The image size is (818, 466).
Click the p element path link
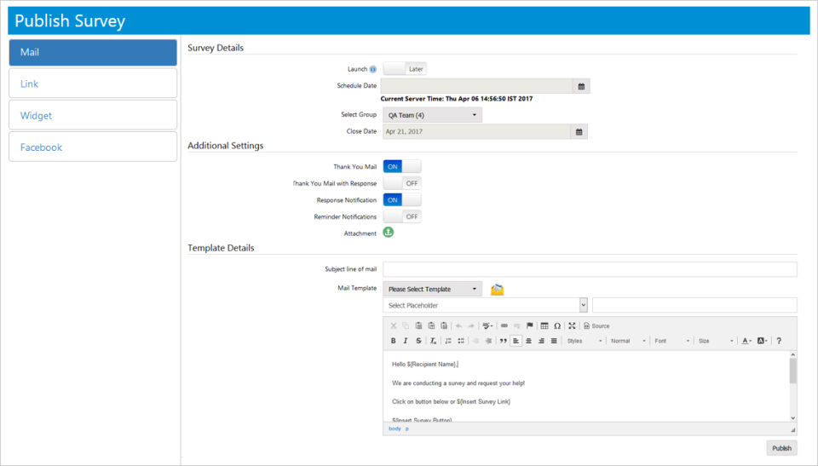(407, 429)
